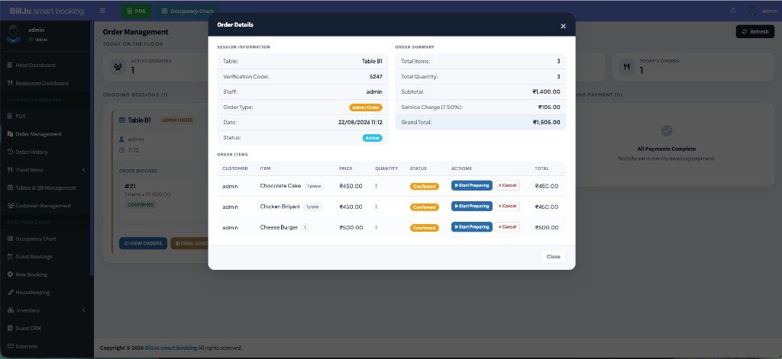
Task: Cancel the Chocolate Cake order item
Action: (x=507, y=185)
